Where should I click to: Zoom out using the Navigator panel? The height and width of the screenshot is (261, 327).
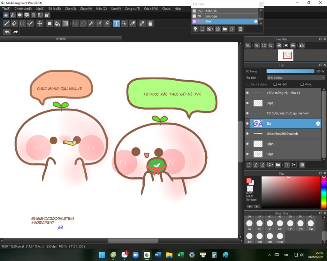point(270,45)
